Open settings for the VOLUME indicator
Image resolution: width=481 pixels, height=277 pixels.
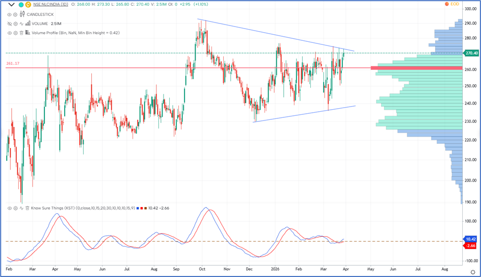click(x=15, y=23)
